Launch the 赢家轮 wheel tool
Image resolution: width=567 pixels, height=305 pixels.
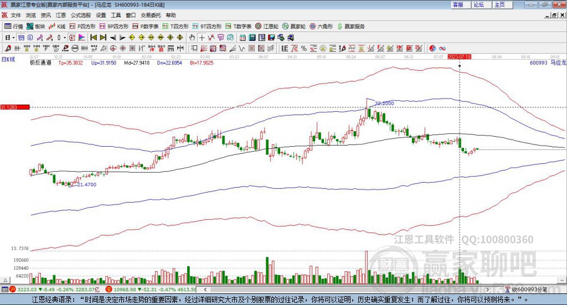tap(294, 27)
